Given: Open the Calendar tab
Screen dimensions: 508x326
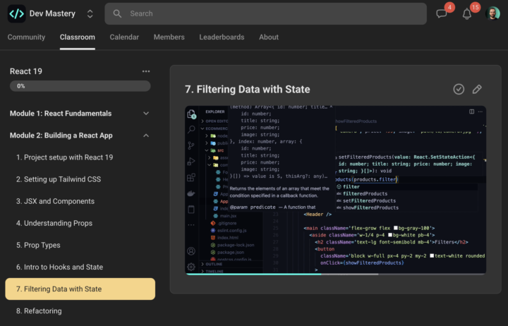Looking at the screenshot, I should tap(124, 37).
